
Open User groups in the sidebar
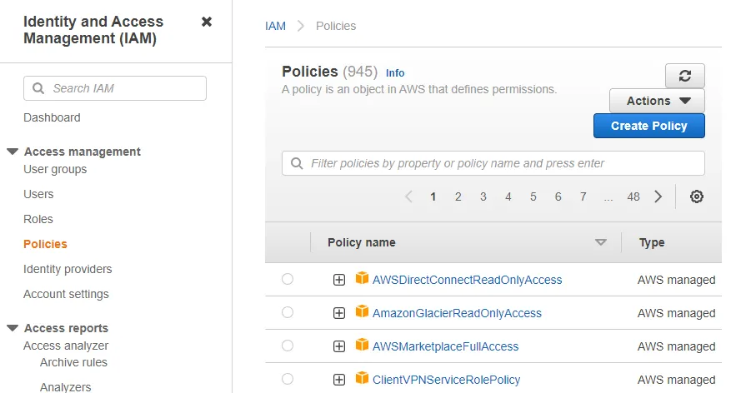coord(55,169)
